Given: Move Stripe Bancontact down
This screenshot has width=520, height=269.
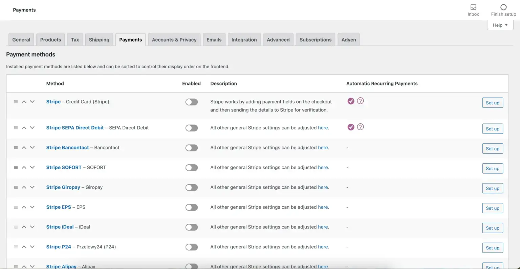Looking at the screenshot, I should coord(32,148).
